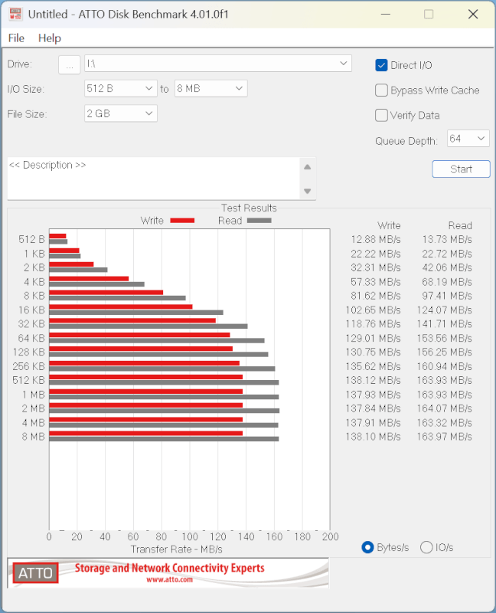Click the 512 KB row label
The image size is (496, 613).
click(x=28, y=380)
